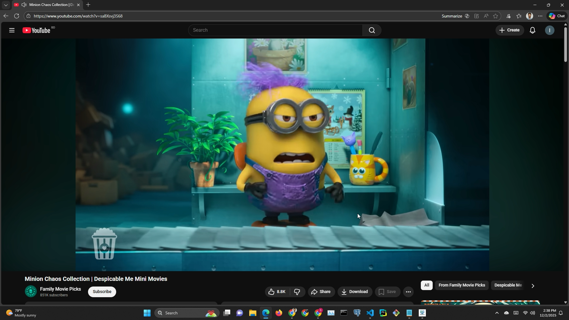The height and width of the screenshot is (320, 569).
Task: Click the browser refresh icon
Action: 17,16
